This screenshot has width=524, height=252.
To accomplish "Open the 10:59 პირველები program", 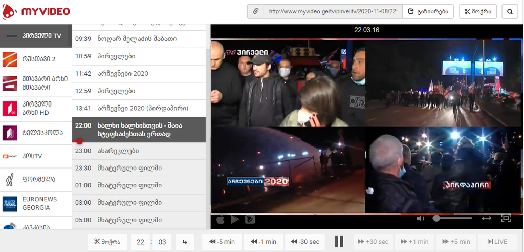I will click(x=139, y=56).
